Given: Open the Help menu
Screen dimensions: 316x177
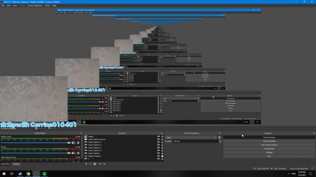Looking at the screenshot, I should (54, 6).
